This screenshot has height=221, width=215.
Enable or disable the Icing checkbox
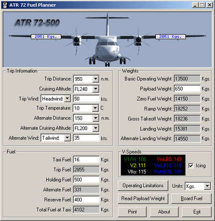coord(191,166)
